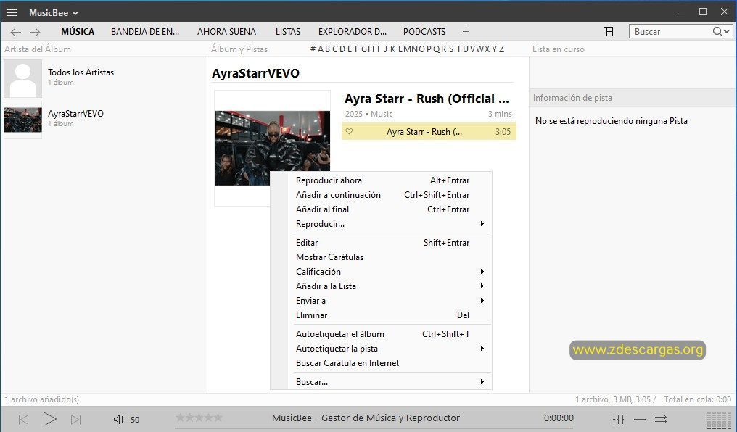Choose Añadir a continuación
The height and width of the screenshot is (432, 737).
tap(381, 195)
